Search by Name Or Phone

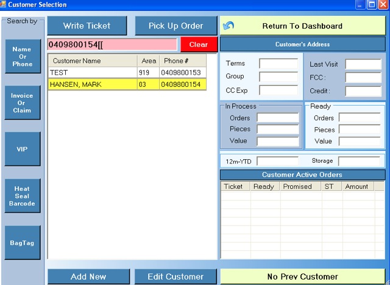[x=23, y=57]
